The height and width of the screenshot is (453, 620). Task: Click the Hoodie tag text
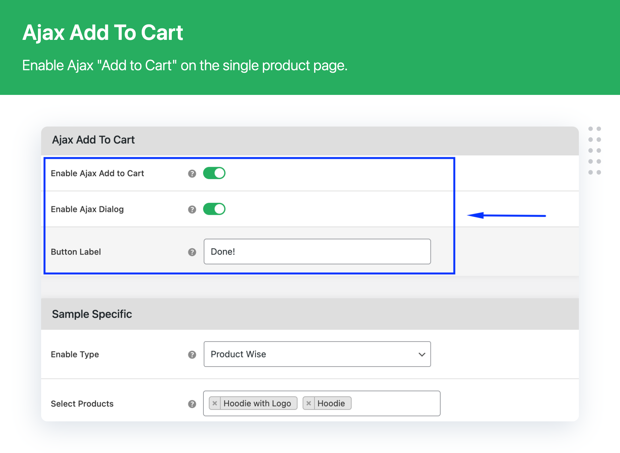tap(331, 403)
